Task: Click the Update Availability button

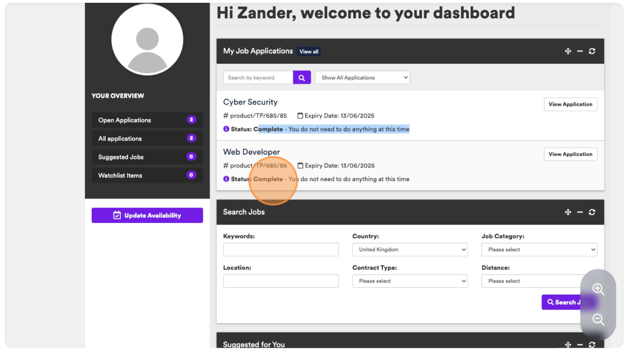Action: [x=147, y=215]
